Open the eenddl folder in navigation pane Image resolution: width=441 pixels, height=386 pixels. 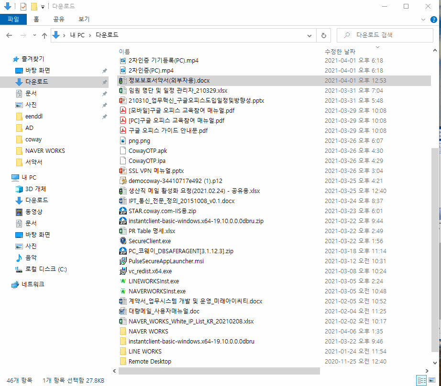[x=34, y=116]
